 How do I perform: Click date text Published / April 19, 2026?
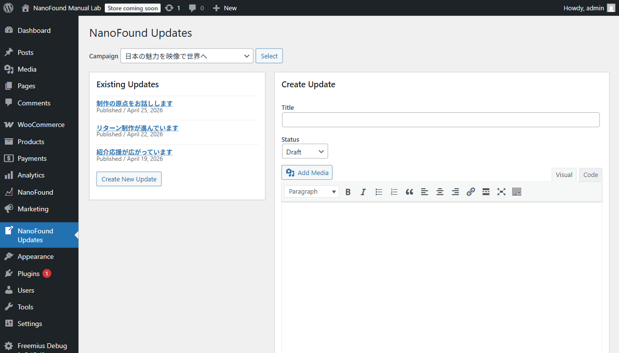point(130,159)
